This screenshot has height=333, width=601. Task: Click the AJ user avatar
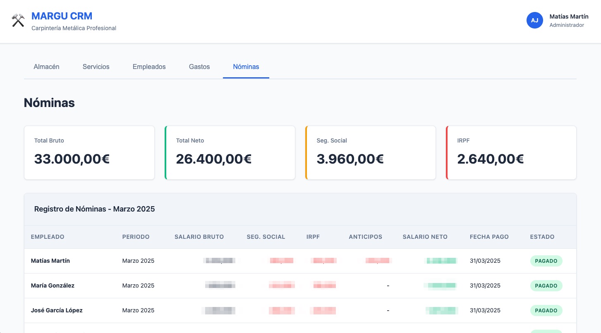pos(534,20)
